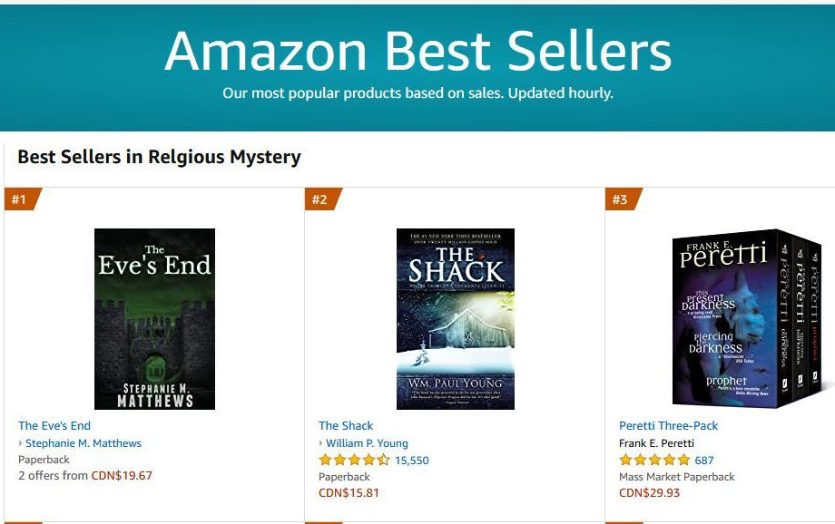Click the #2 rank badge
Screen dimensions: 835x524
320,199
